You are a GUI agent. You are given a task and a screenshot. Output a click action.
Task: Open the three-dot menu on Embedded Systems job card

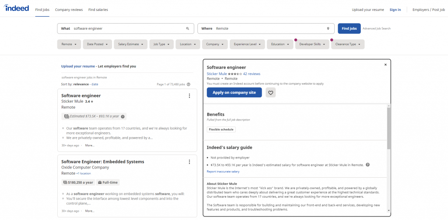[189, 162]
